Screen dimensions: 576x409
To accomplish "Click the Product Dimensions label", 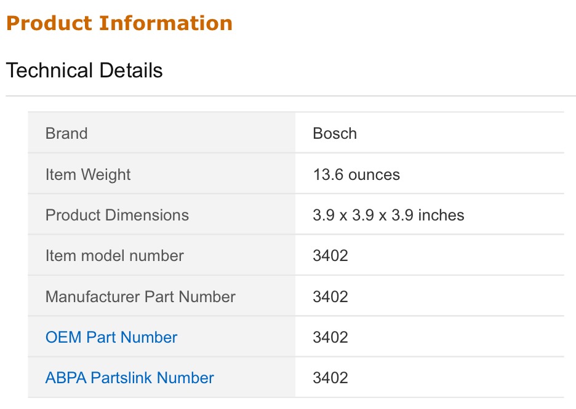I will [117, 215].
